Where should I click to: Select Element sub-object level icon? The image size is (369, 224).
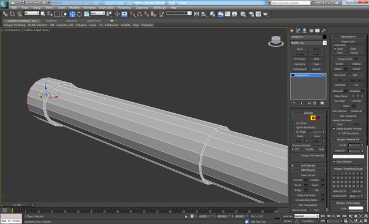pos(318,118)
